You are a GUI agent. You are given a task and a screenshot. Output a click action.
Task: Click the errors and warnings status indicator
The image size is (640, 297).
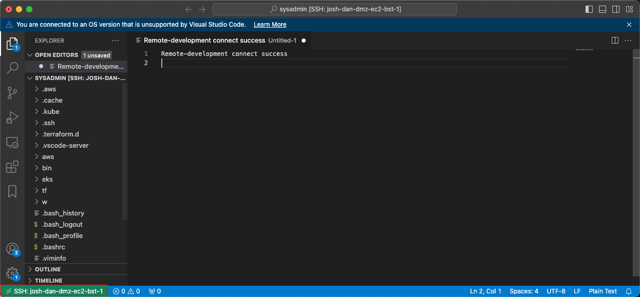[127, 291]
